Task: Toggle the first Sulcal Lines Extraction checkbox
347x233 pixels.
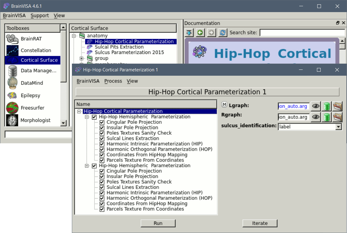Action: tap(102, 138)
